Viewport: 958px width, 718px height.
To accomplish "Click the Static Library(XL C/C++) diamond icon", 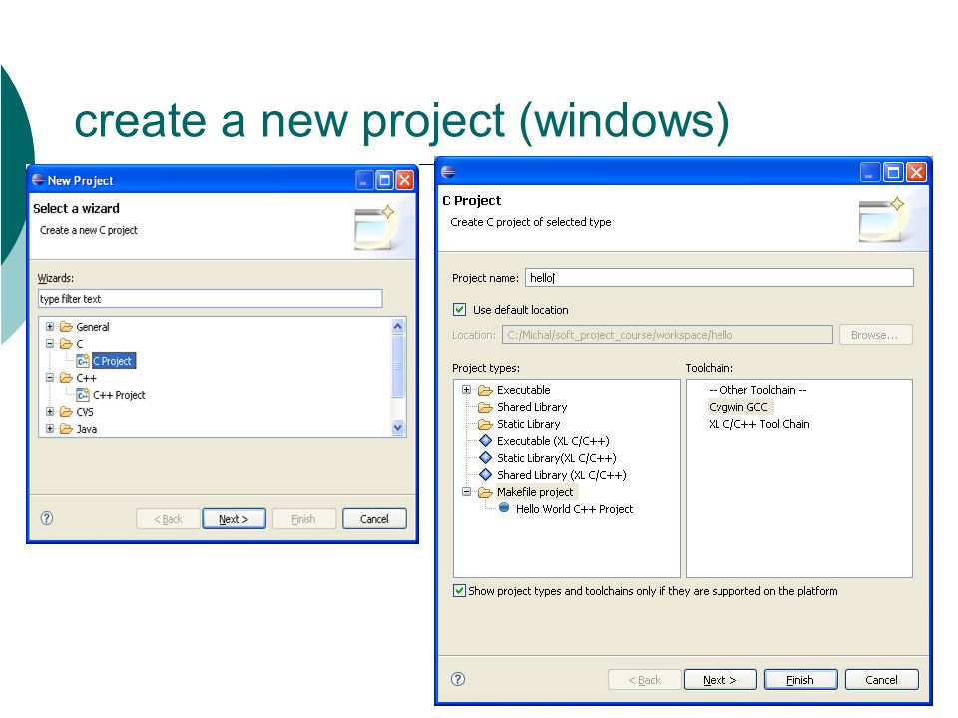I will [485, 458].
